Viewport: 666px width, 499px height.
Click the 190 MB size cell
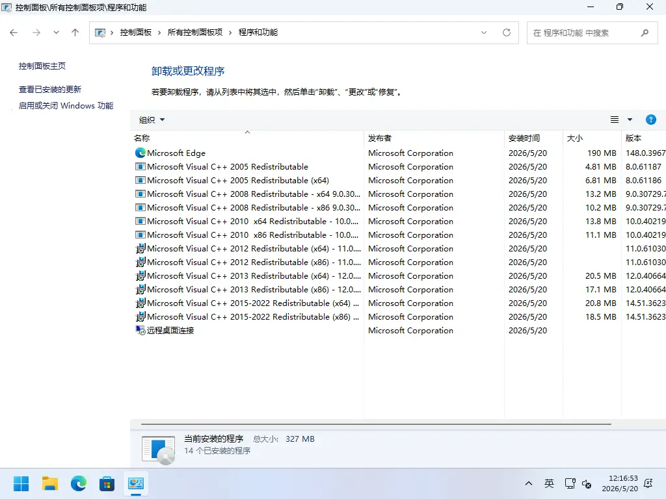602,153
